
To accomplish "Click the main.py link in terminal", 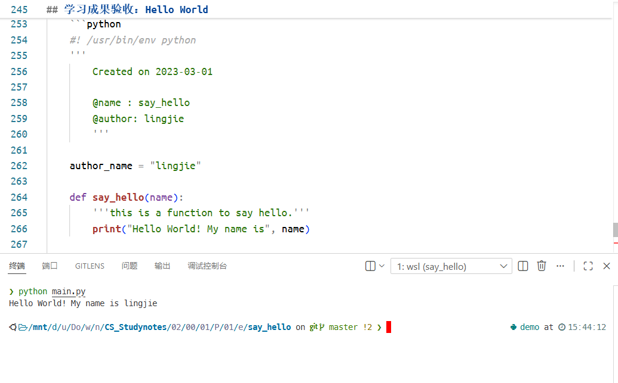I will [x=69, y=291].
